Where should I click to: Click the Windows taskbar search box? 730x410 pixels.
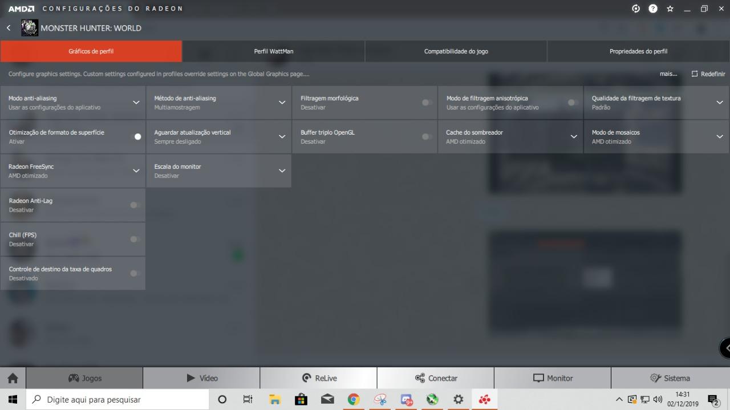117,400
